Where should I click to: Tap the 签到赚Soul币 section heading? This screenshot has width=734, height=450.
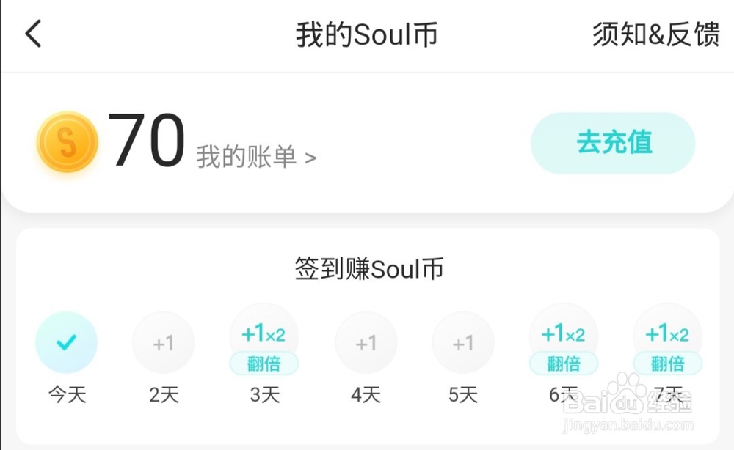[369, 269]
